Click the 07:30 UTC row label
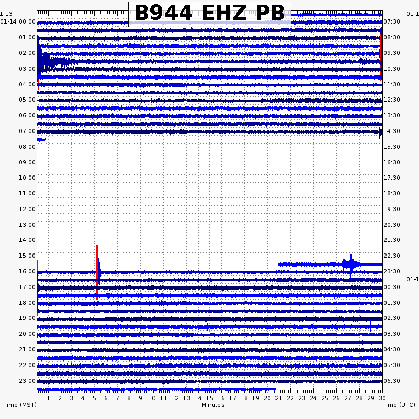419x419 pixels. point(392,21)
